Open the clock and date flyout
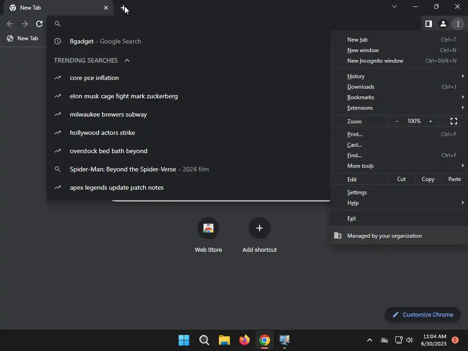This screenshot has width=468, height=351. pos(434,340)
